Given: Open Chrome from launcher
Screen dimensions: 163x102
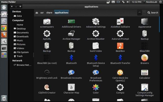Looking at the screenshot, I should 4,28.
